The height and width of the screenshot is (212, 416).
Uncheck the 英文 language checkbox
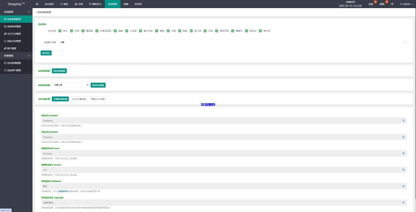(60, 30)
